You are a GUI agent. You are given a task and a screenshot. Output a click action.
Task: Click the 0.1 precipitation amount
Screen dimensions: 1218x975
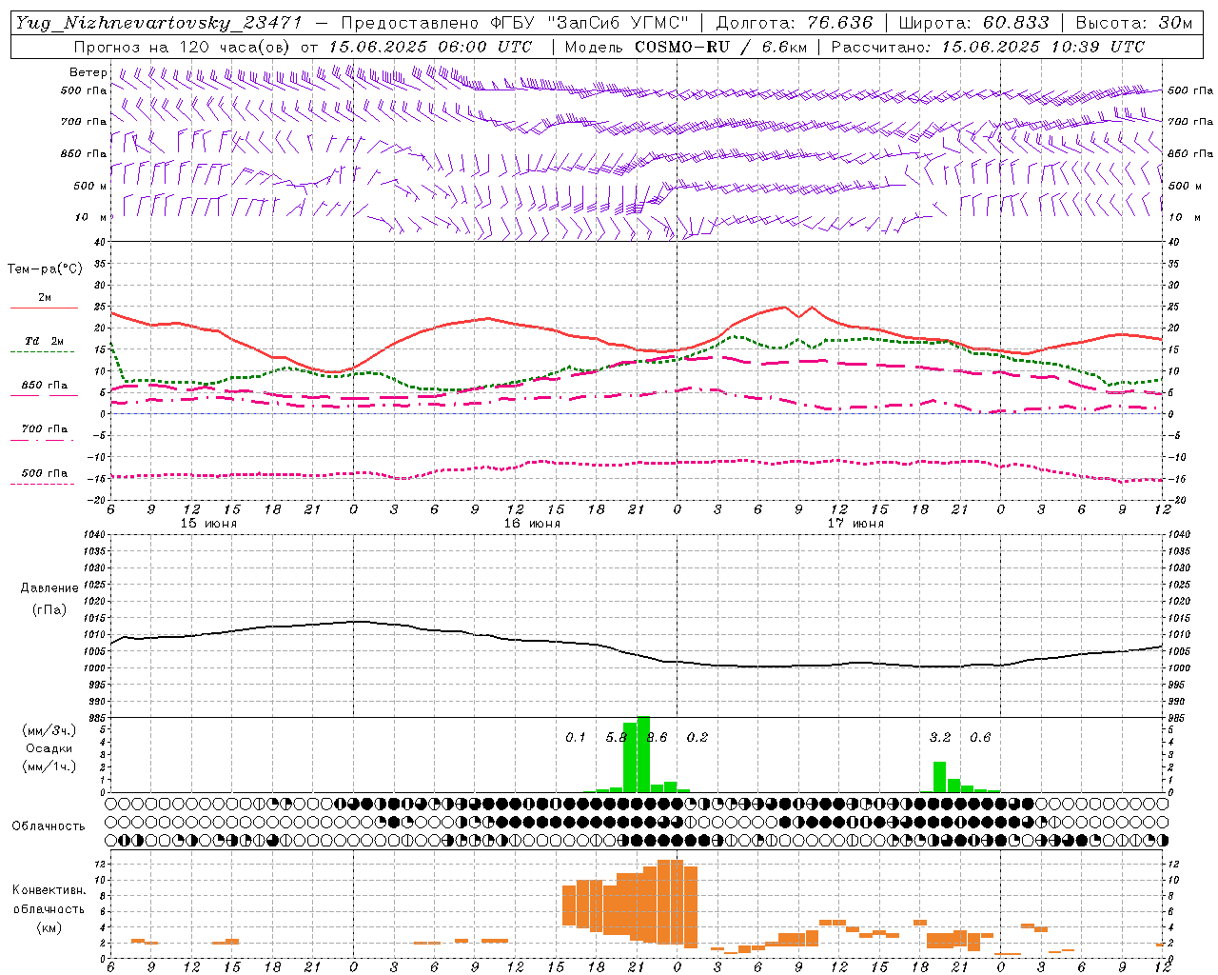point(576,737)
